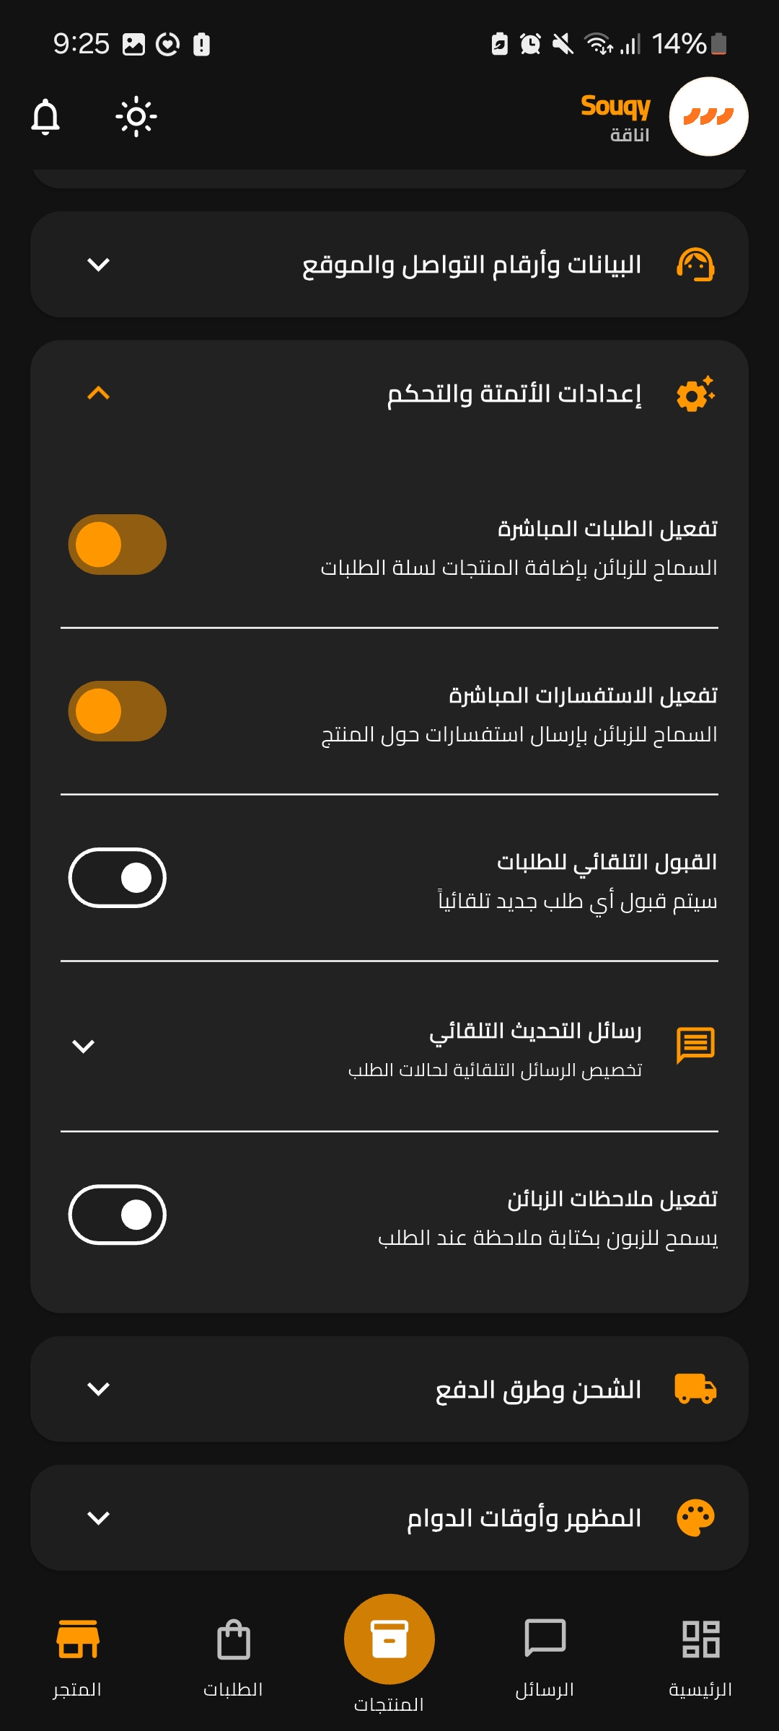Toggle customer notes switch (تفعيل ملاحظات الزبائن)
Viewport: 779px width, 1731px height.
coord(118,1215)
